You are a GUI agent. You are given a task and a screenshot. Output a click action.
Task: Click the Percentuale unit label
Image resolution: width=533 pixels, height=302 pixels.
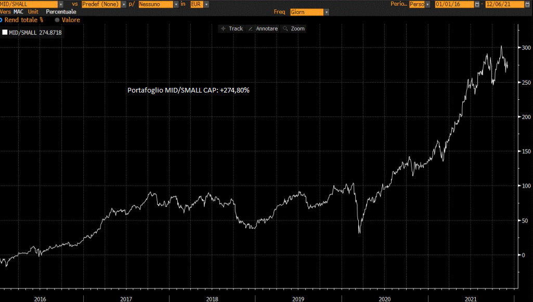point(61,11)
